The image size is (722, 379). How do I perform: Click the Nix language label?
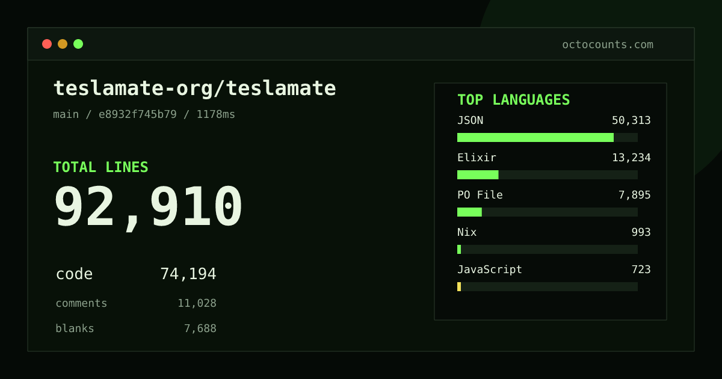[x=467, y=232]
